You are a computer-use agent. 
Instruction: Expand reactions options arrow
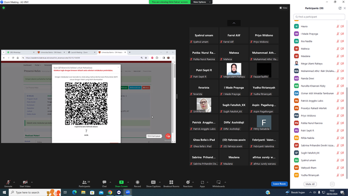point(193,182)
